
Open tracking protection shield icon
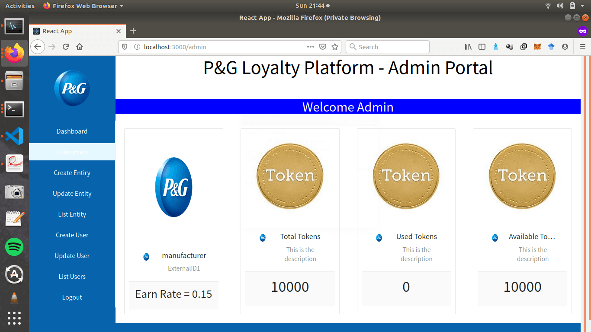click(125, 47)
